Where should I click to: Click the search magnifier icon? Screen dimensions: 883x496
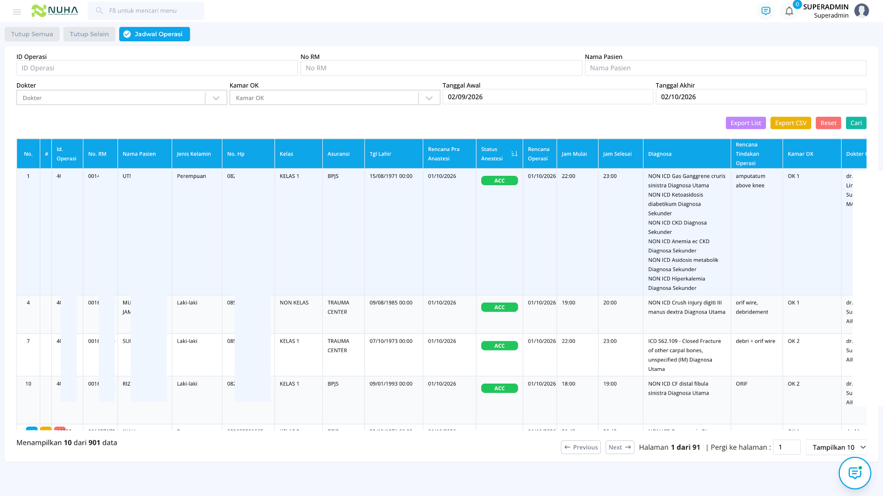point(99,10)
